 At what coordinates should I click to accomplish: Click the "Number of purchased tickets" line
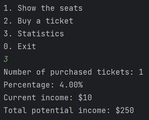pos(73,72)
